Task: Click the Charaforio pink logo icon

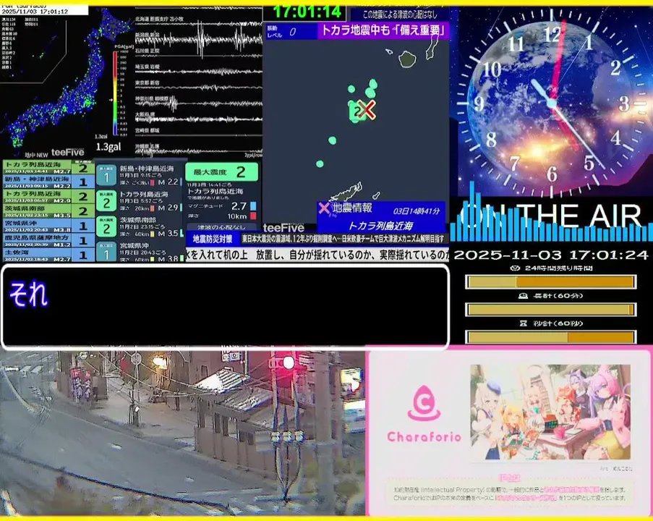Action: coord(424,403)
